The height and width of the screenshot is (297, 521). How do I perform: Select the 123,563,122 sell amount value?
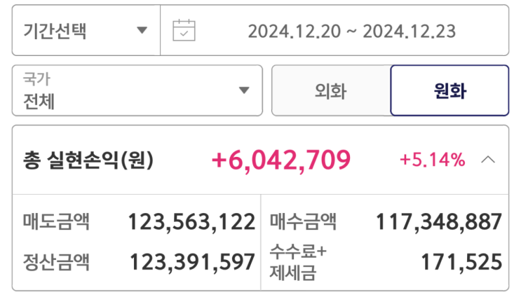click(191, 222)
